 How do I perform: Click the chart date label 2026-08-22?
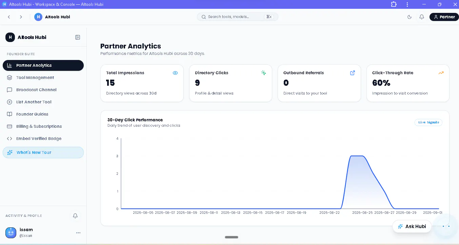(x=330, y=213)
